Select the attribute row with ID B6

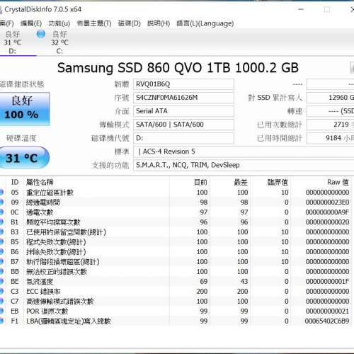click(176, 252)
